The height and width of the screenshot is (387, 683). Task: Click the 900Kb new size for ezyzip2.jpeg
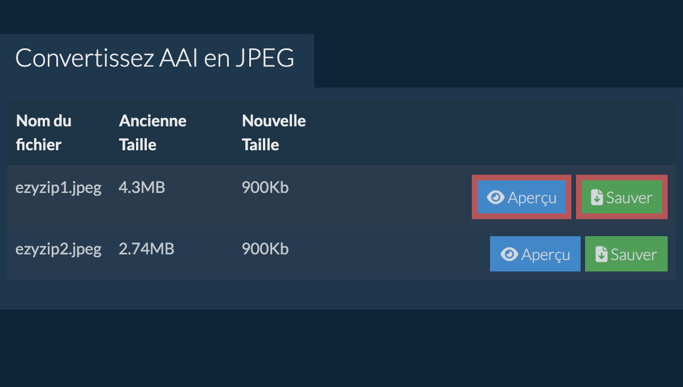265,249
